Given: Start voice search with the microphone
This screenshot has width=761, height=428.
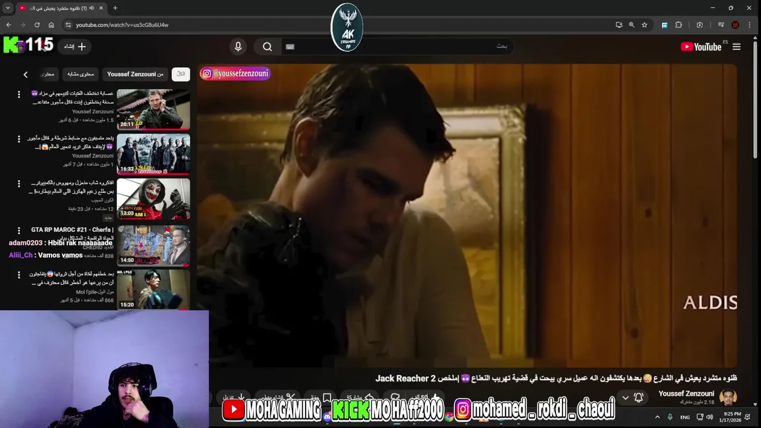Looking at the screenshot, I should (238, 47).
